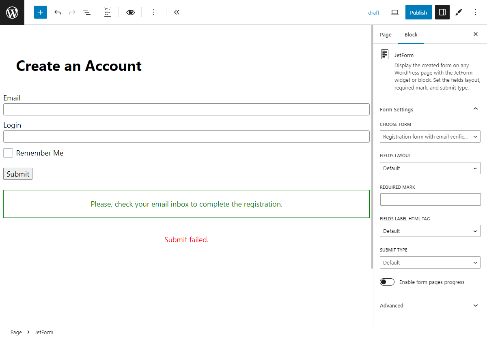Toggle the settings sidebar panel icon
This screenshot has height=337, width=487.
pyautogui.click(x=442, y=12)
